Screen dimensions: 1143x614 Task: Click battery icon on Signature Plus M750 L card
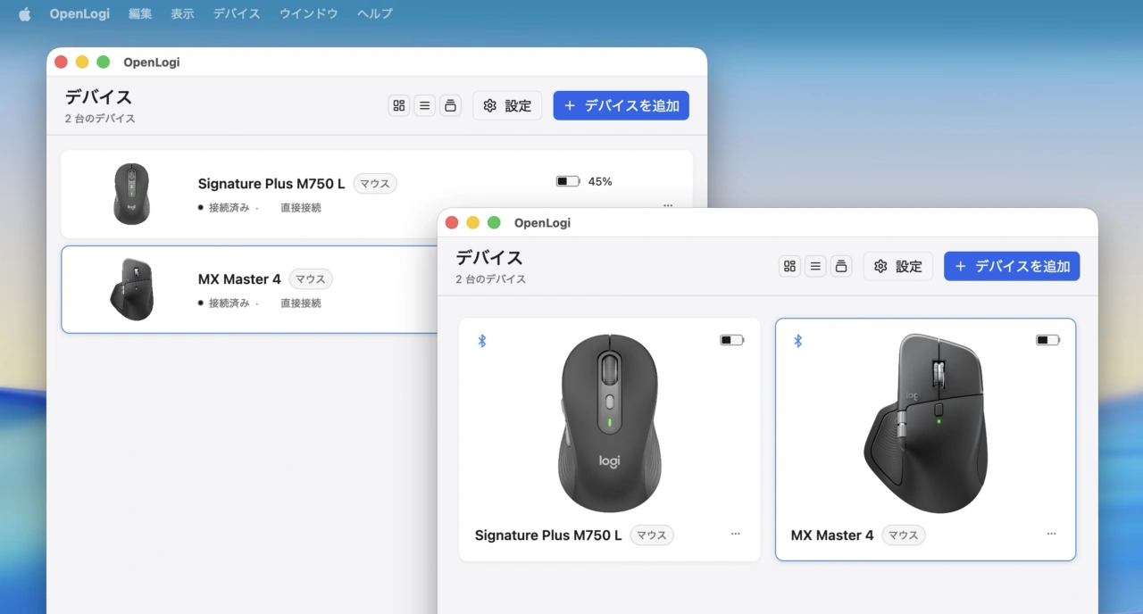tap(732, 340)
